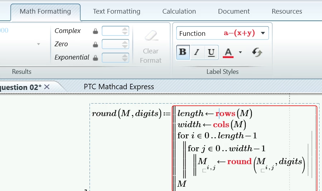Click the red round function call
Image resolution: width=322 pixels, height=191 pixels.
coord(240,161)
